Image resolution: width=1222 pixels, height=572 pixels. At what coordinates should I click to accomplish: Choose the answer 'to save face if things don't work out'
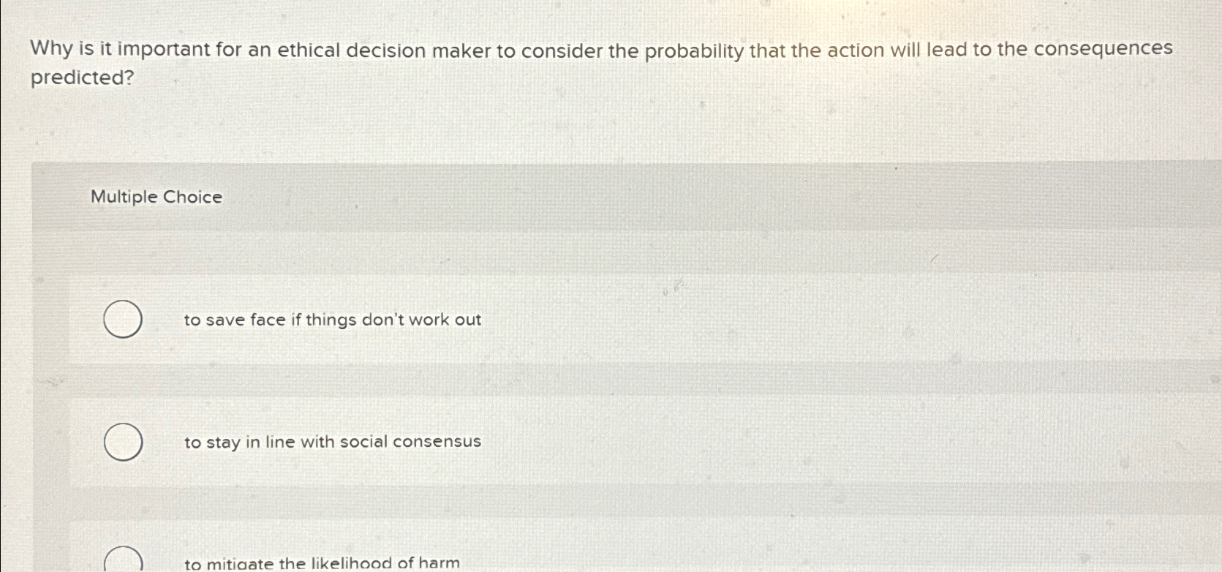coord(333,320)
